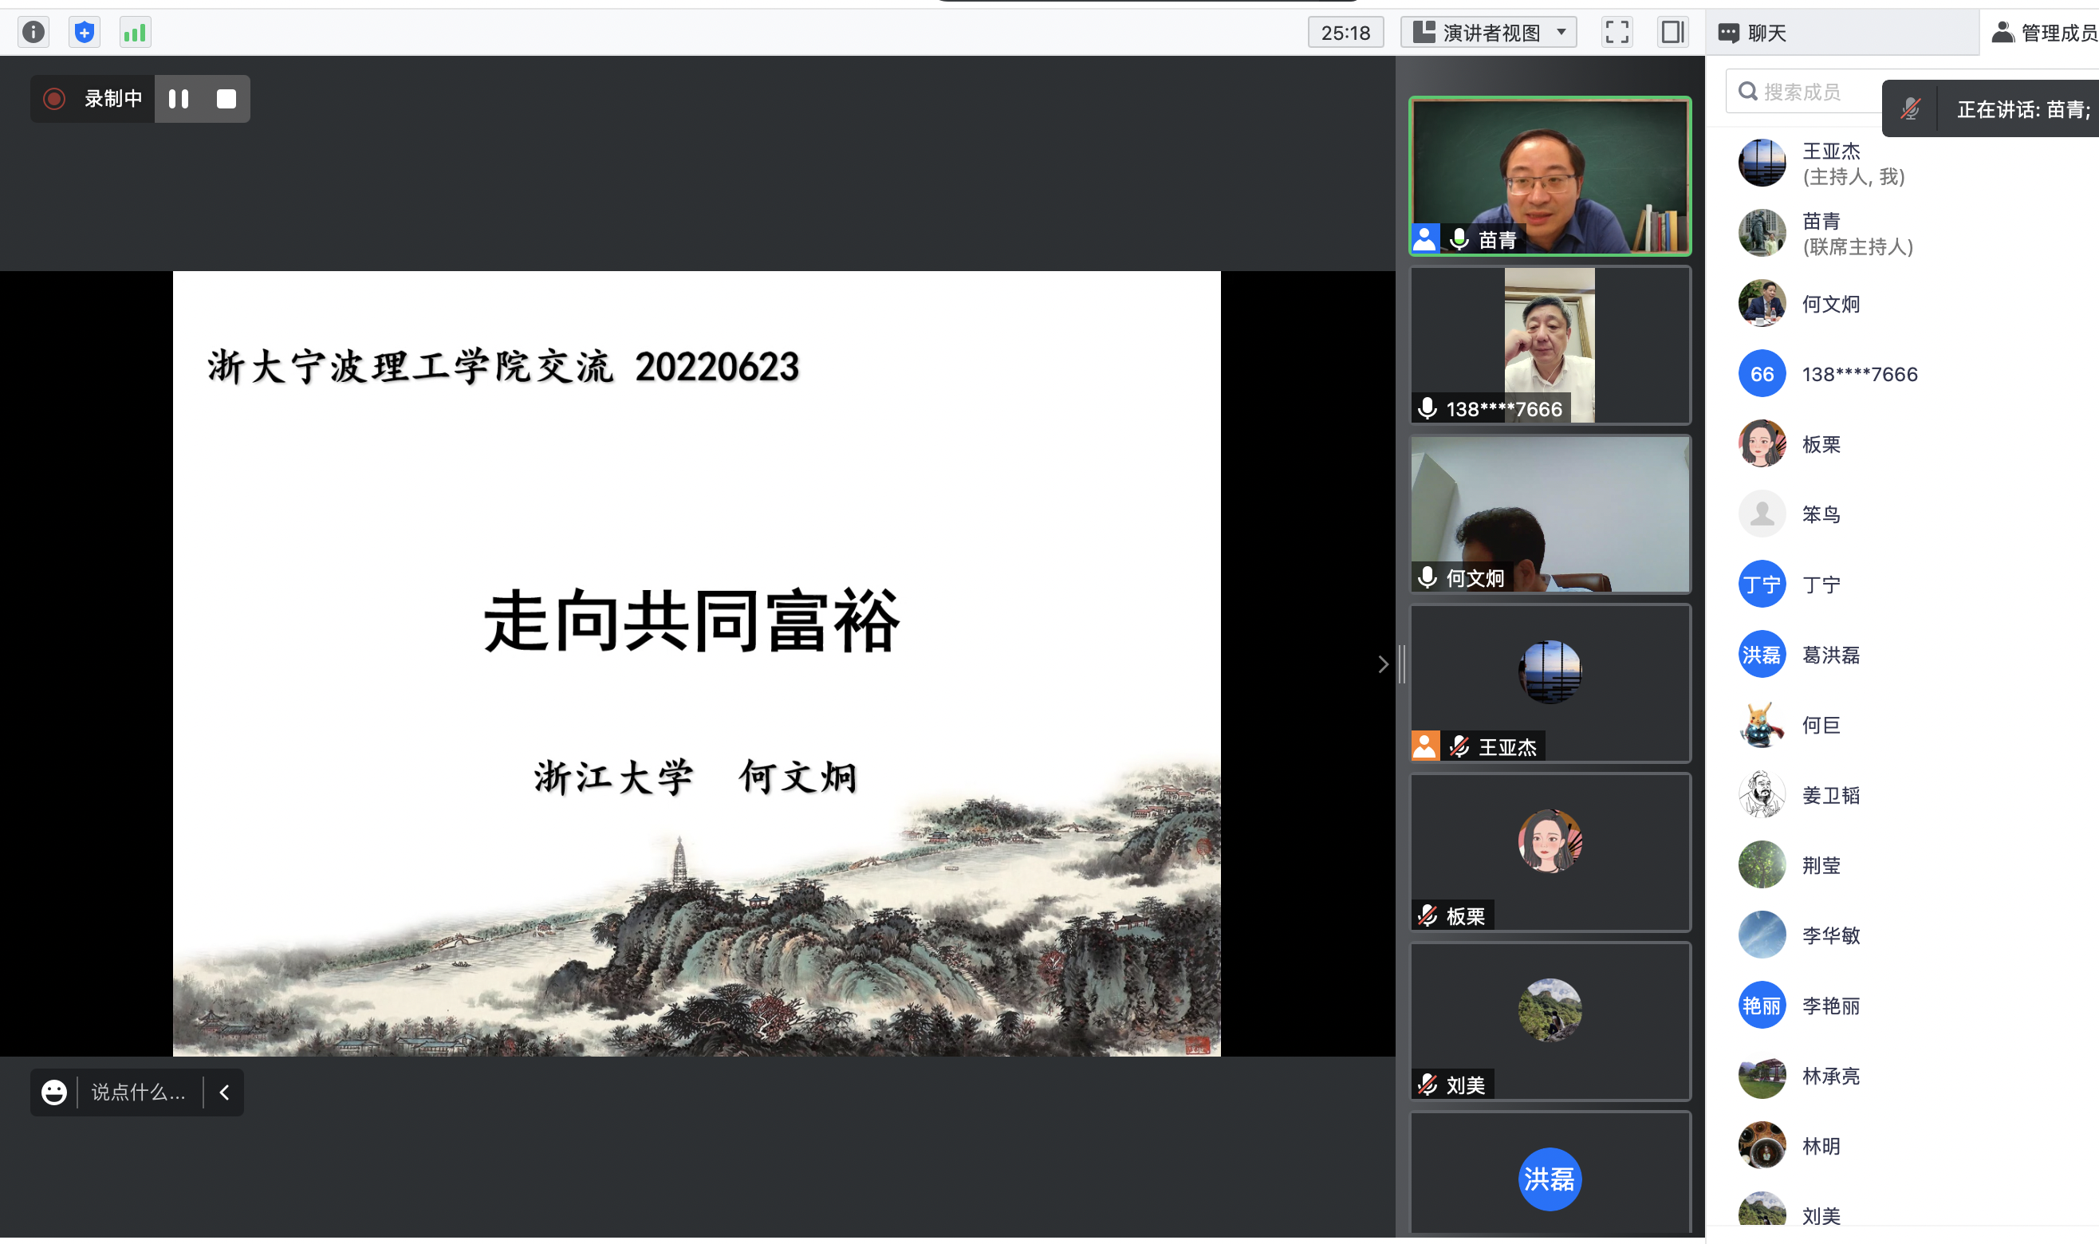Pause the ongoing recording

pos(179,99)
